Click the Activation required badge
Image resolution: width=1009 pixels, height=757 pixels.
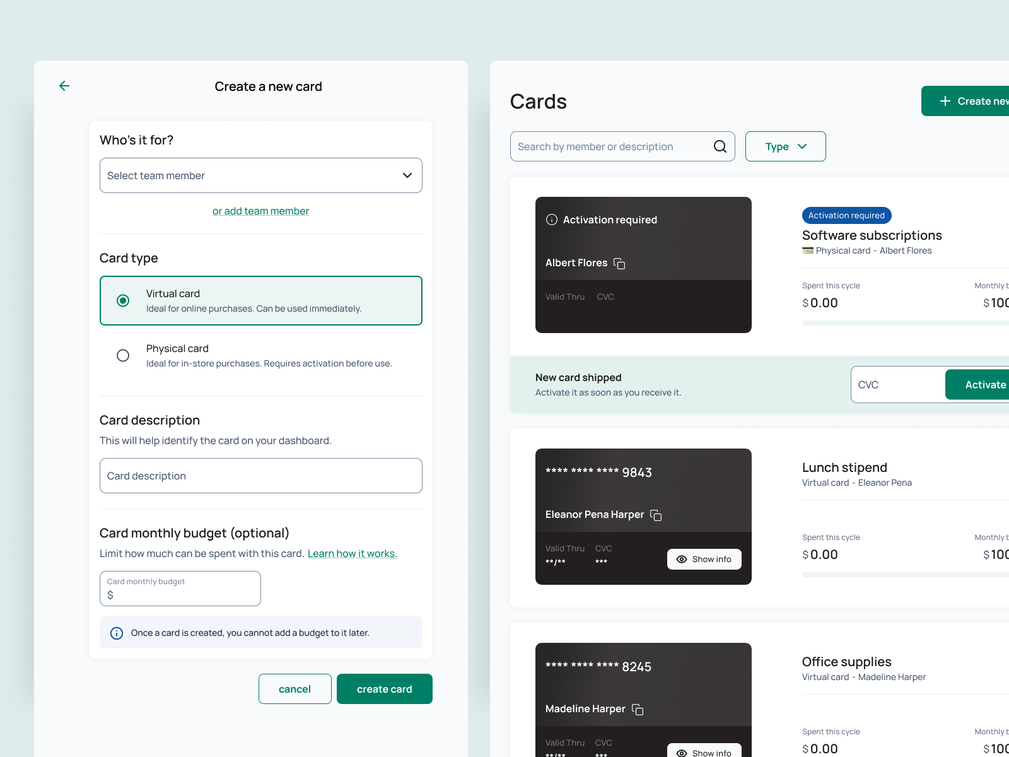[x=846, y=215]
